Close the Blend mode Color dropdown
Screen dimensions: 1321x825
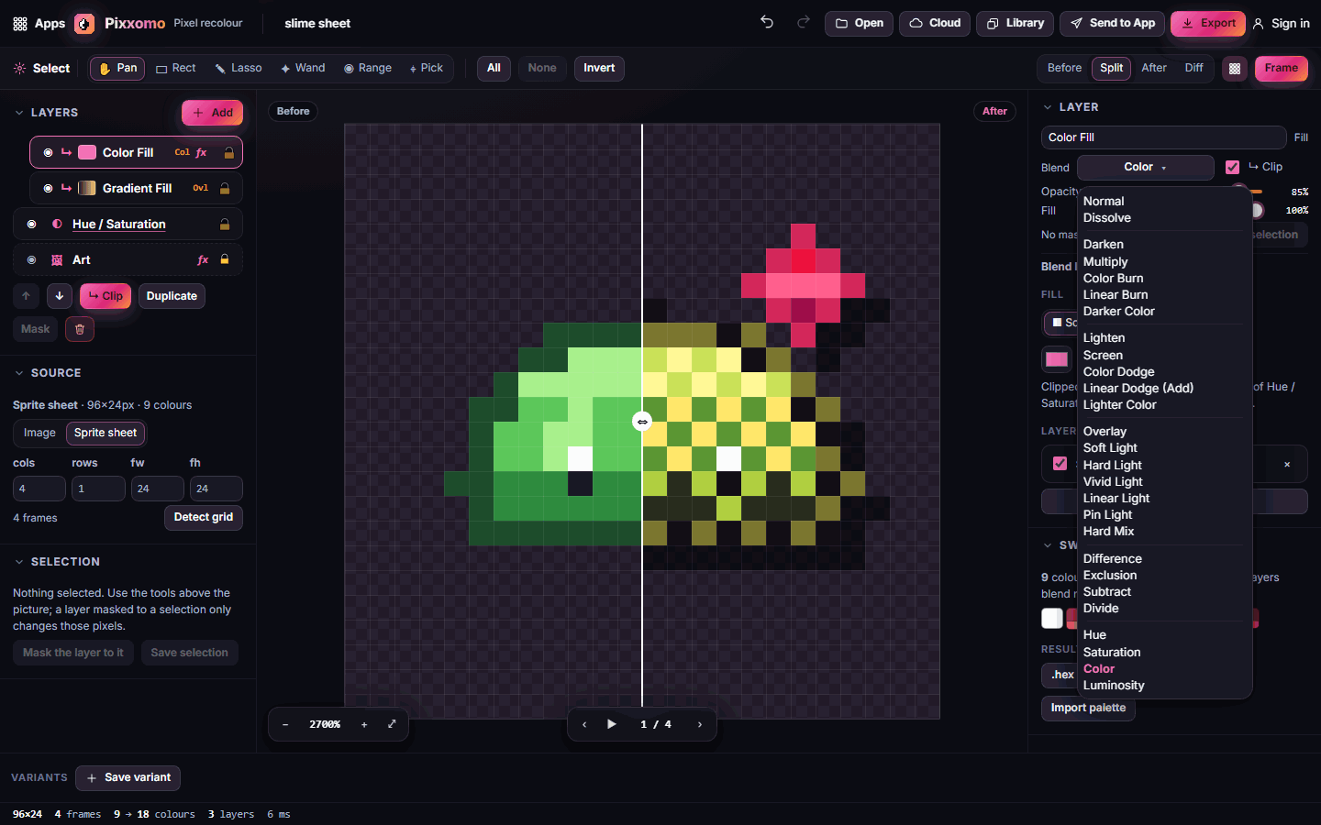[1145, 167]
